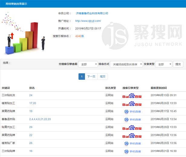The image size is (186, 157).
Task: Select page 1 in pagination
Action: tap(82, 77)
